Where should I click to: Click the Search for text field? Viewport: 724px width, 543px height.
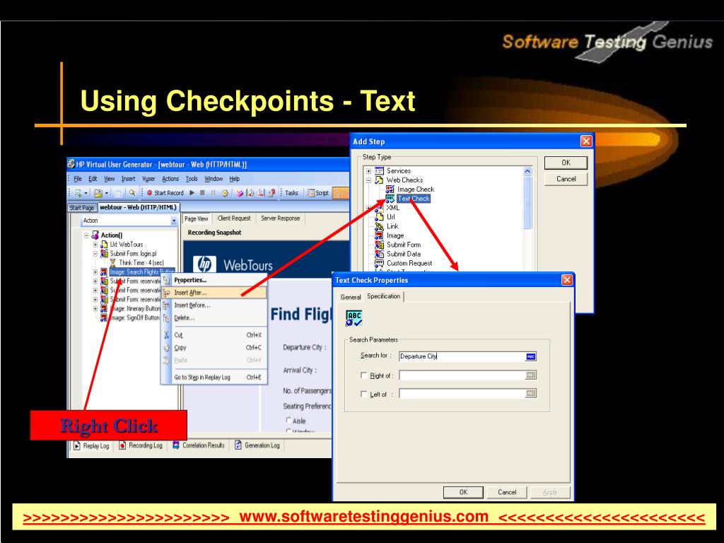[x=462, y=356]
